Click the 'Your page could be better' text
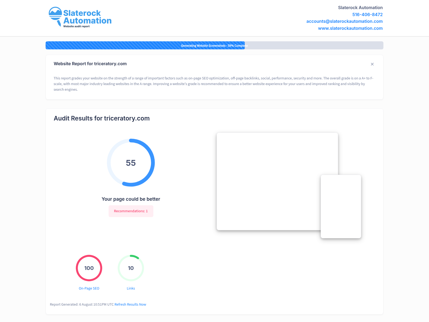 [x=131, y=199]
